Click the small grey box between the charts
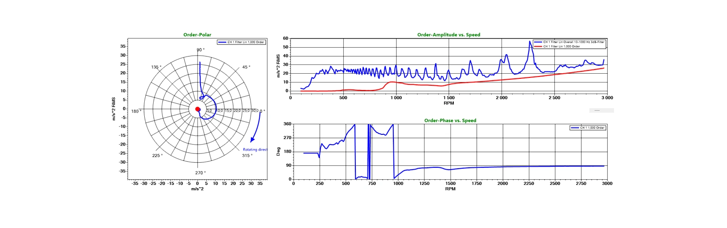The height and width of the screenshot is (228, 727). 601,110
